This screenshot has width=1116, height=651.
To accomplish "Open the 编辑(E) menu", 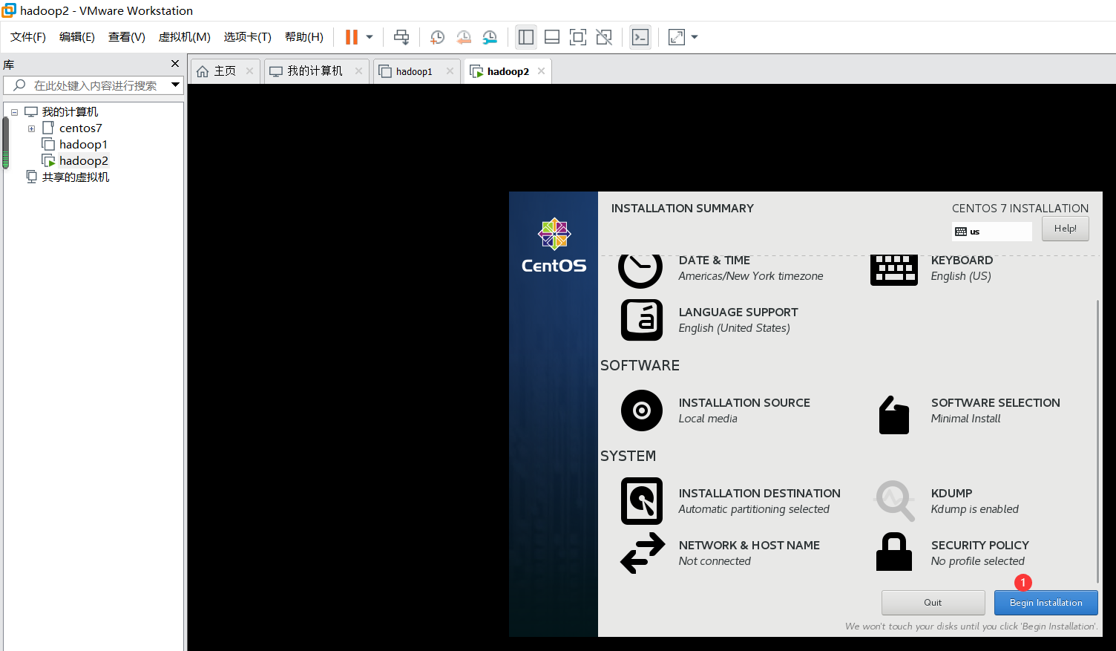I will coord(77,37).
